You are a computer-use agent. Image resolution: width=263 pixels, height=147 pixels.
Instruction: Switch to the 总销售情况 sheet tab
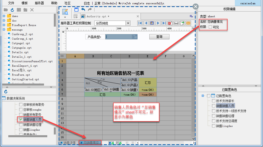tap(90, 143)
